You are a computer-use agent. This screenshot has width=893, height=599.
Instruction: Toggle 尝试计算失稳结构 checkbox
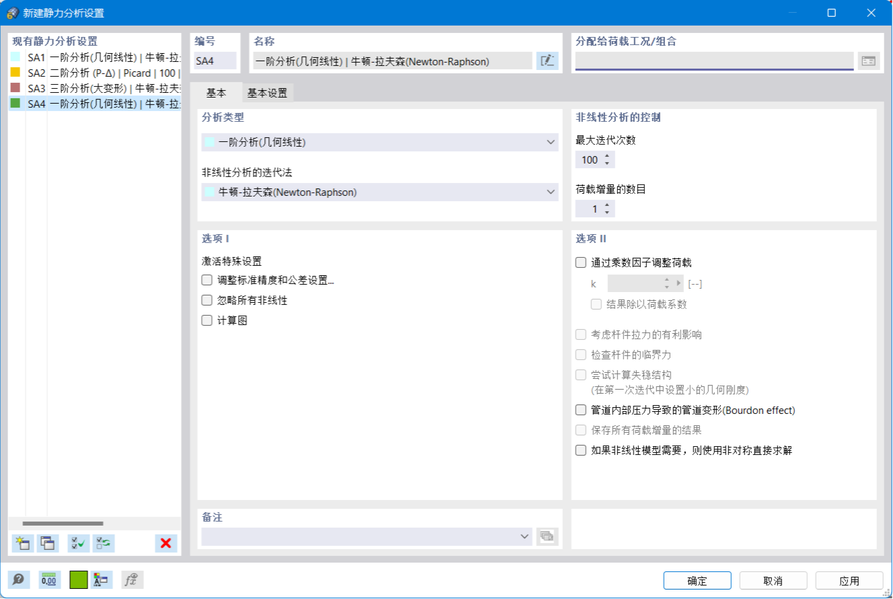[x=581, y=375]
